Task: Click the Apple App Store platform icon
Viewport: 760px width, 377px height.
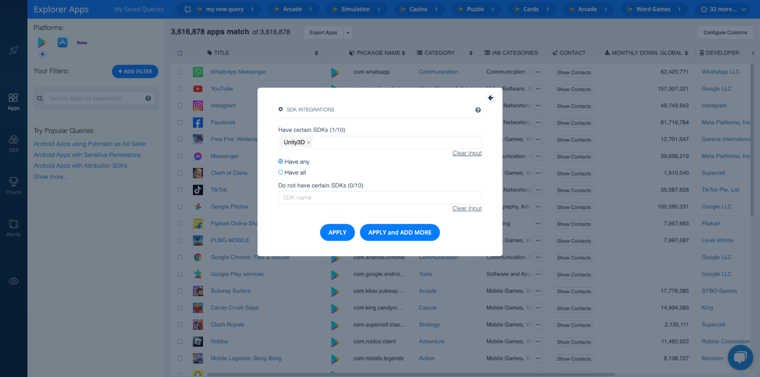Action: 62,42
